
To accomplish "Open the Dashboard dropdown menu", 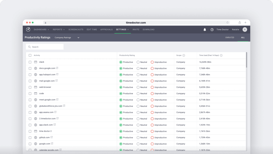I will [x=41, y=29].
